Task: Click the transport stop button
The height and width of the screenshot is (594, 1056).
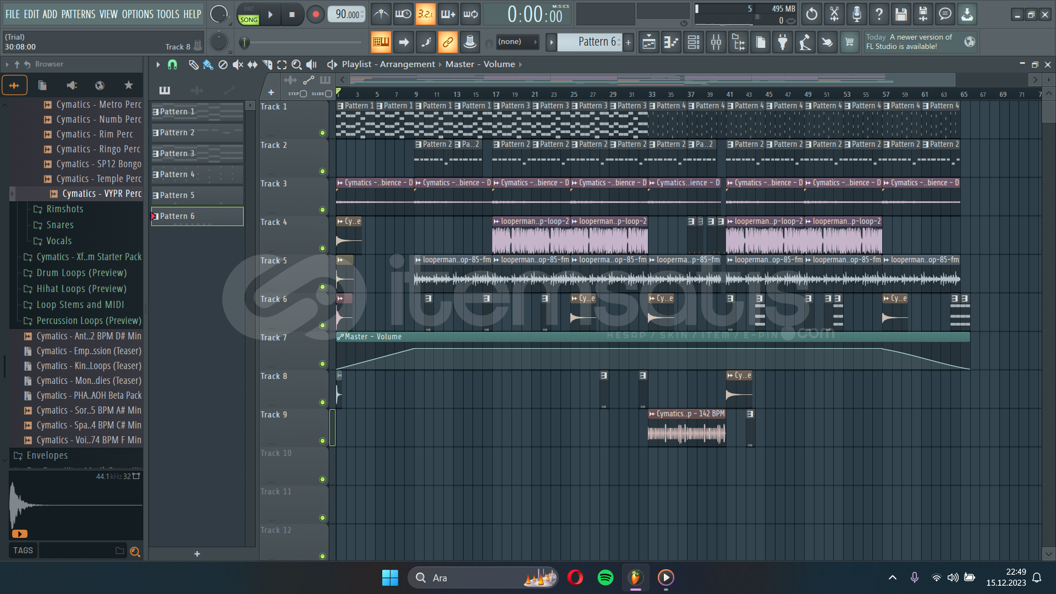Action: [292, 15]
